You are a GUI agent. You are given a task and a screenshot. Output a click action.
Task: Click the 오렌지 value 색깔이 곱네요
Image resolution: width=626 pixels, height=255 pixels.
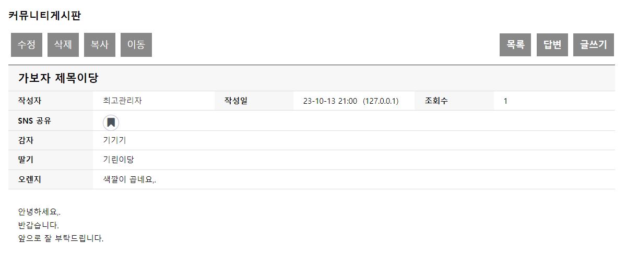[129, 179]
